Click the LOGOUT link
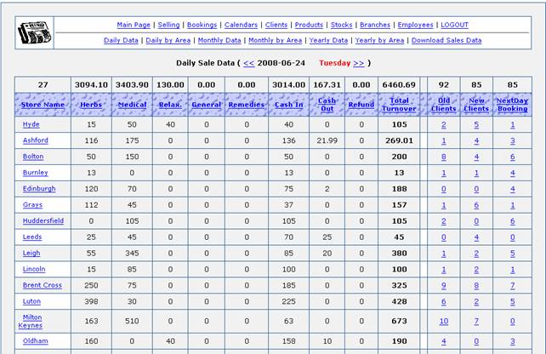The width and height of the screenshot is (546, 354). [x=454, y=26]
